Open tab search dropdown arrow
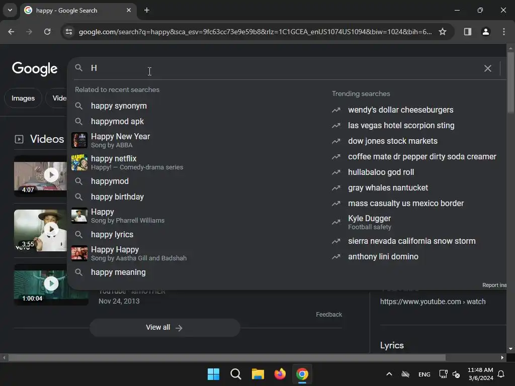The image size is (515, 386). tap(10, 10)
